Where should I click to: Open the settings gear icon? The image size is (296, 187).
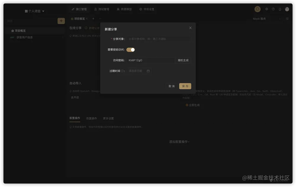pyautogui.click(x=267, y=9)
